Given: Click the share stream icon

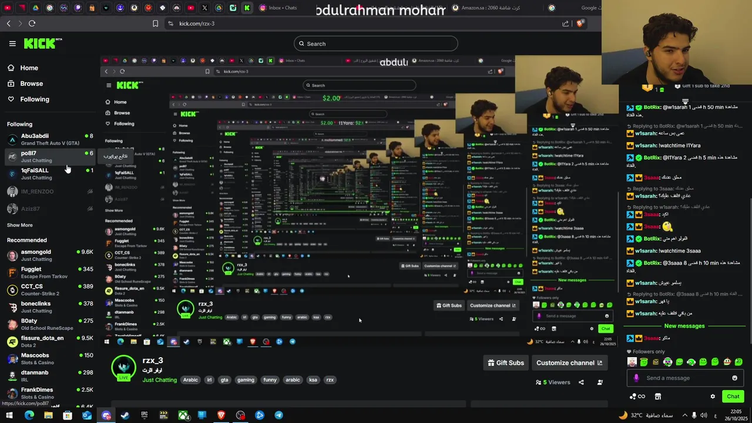Looking at the screenshot, I should coord(581,382).
